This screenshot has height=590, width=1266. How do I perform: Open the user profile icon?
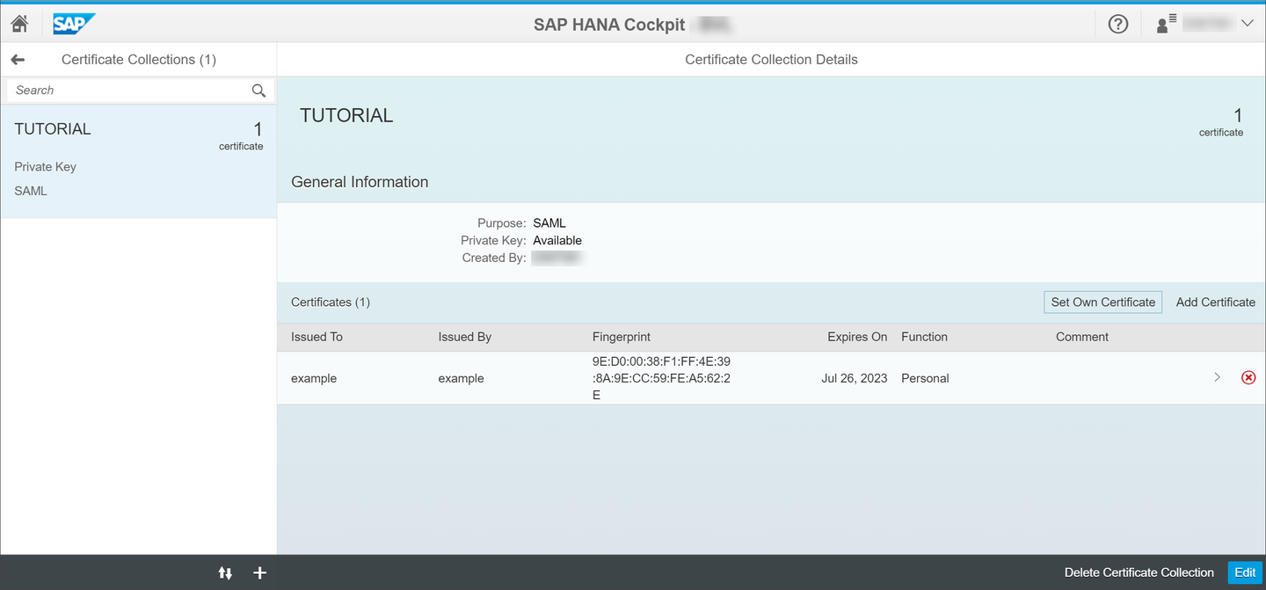point(1167,25)
